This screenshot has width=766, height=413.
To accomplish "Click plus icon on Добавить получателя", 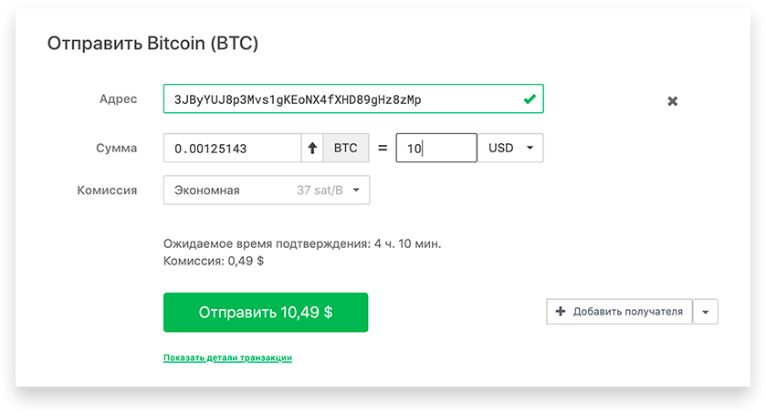I will pos(561,311).
